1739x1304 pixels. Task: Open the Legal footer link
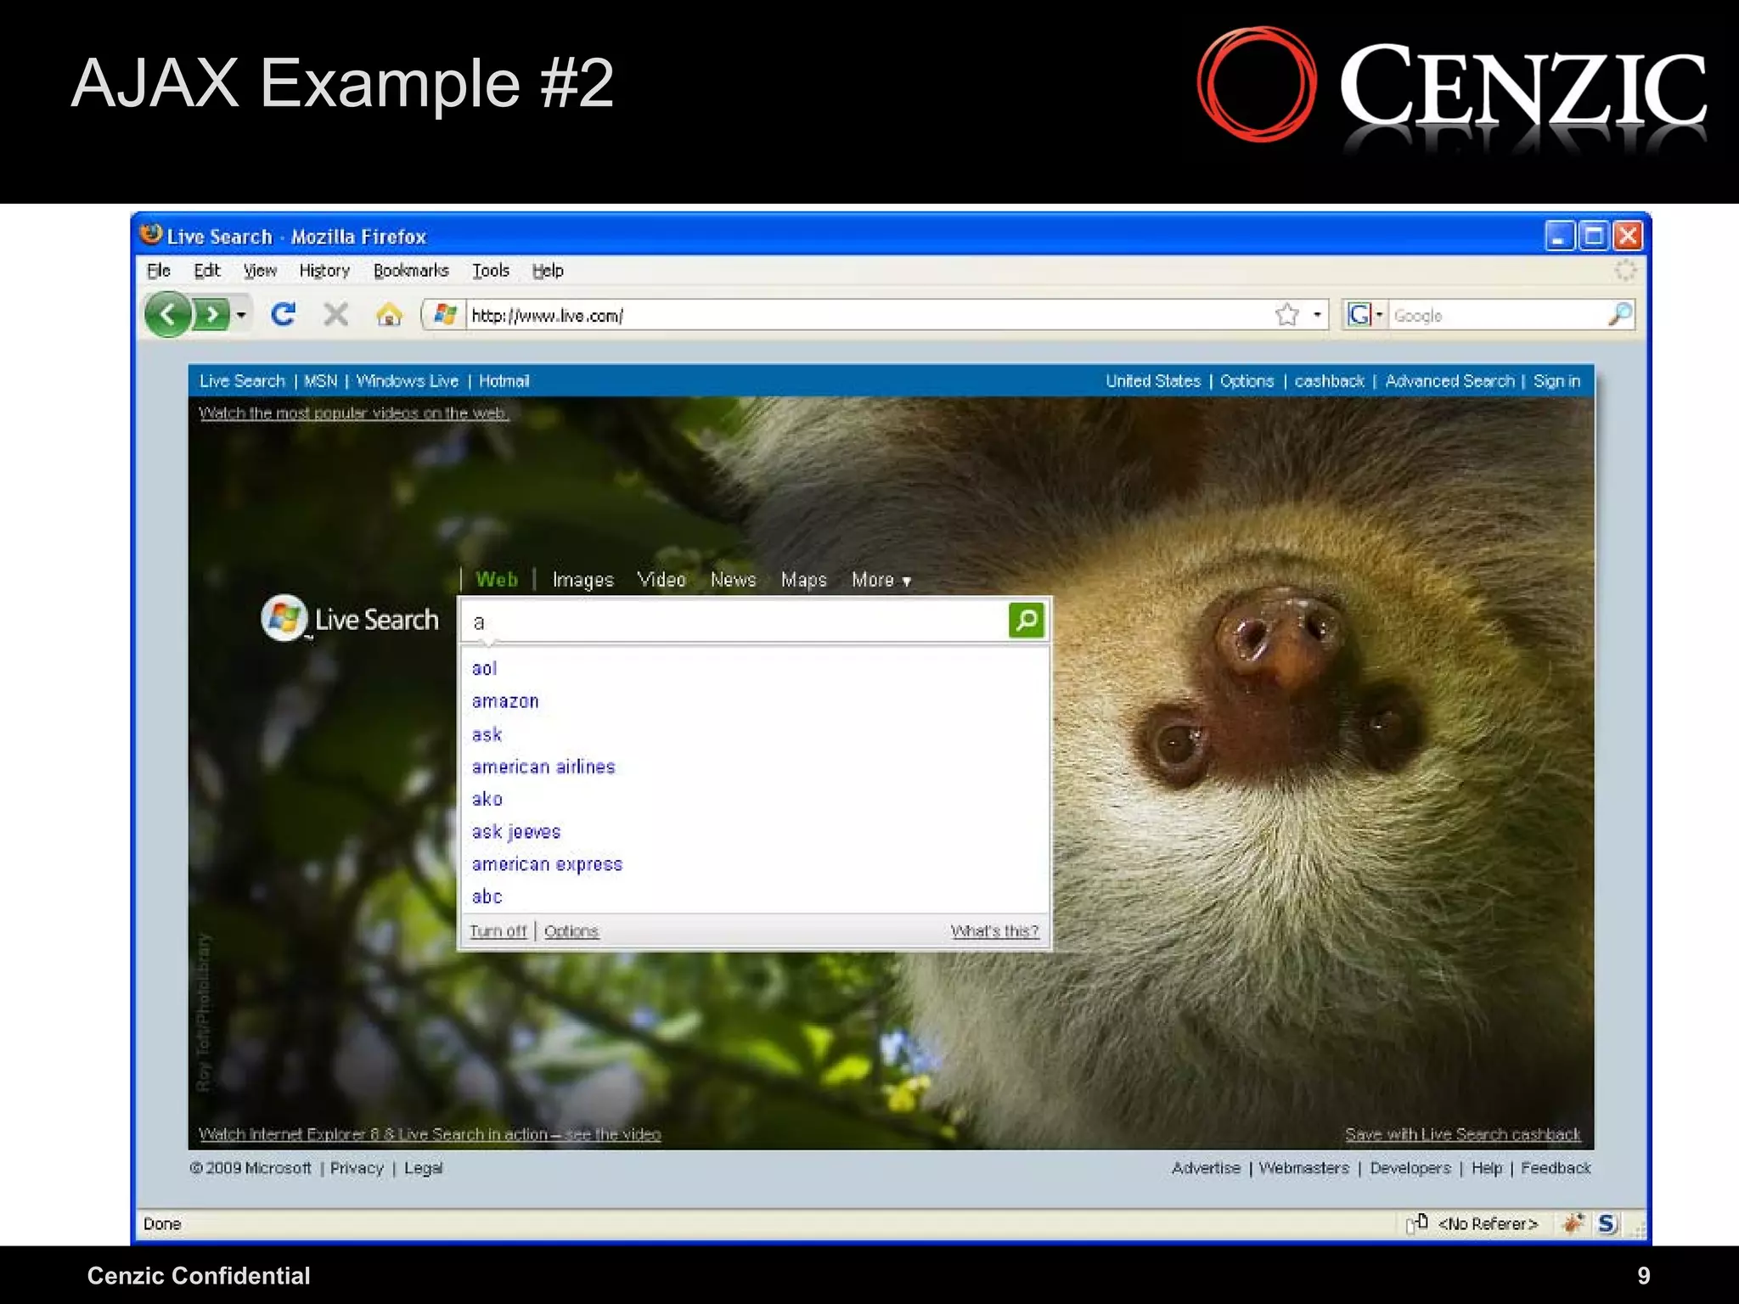(423, 1168)
